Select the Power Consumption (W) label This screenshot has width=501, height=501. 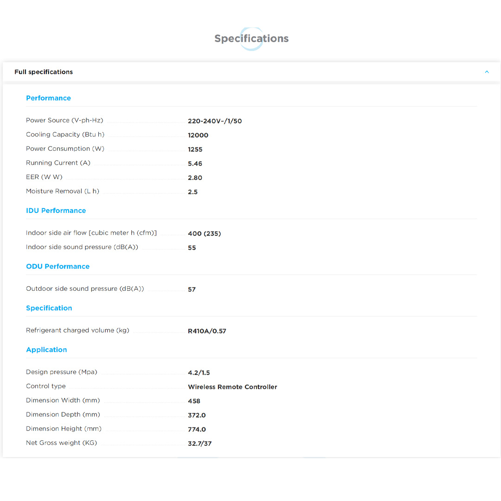(65, 148)
